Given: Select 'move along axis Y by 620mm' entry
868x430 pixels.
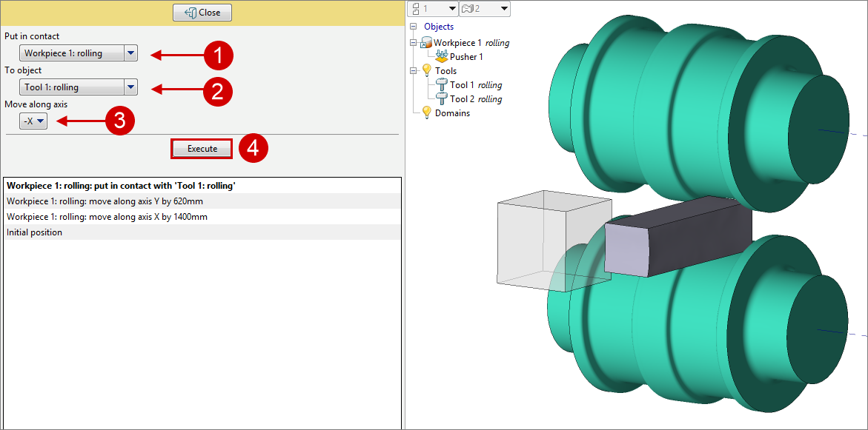Looking at the screenshot, I should pyautogui.click(x=106, y=201).
